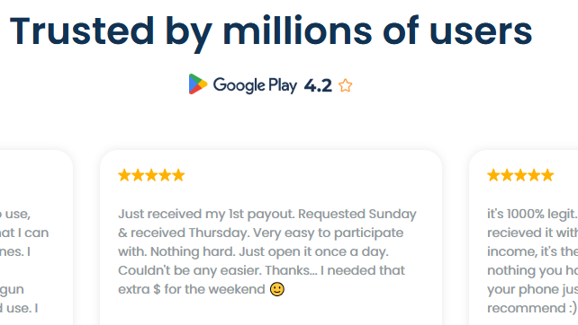Open the right review card starting it's 1000% legit
The image size is (578, 325).
(523, 238)
